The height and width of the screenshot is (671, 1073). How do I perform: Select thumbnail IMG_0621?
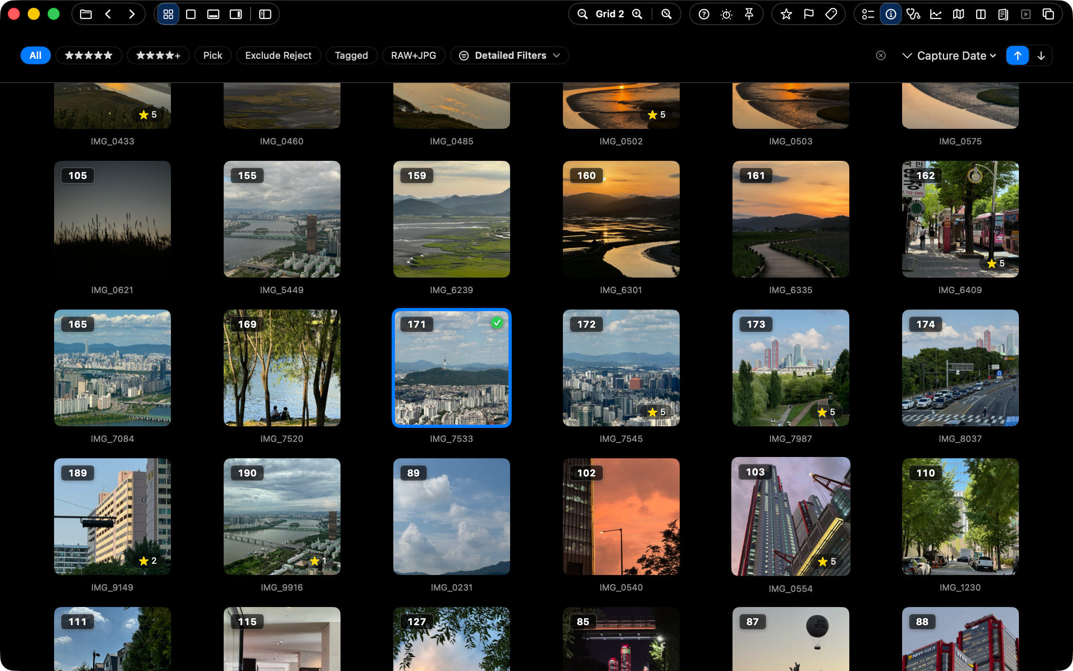click(x=112, y=219)
